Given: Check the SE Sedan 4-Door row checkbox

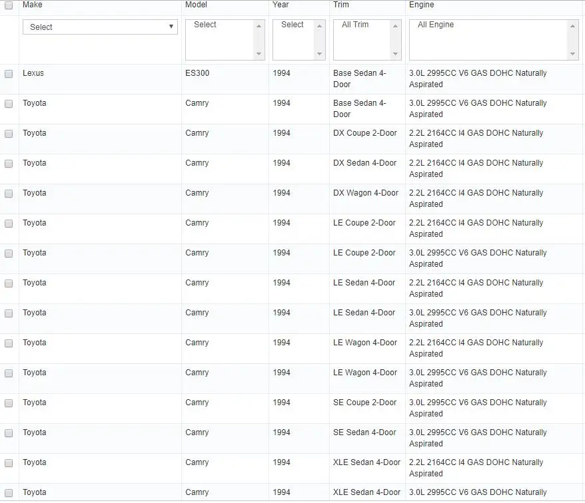Looking at the screenshot, I should click(x=9, y=433).
